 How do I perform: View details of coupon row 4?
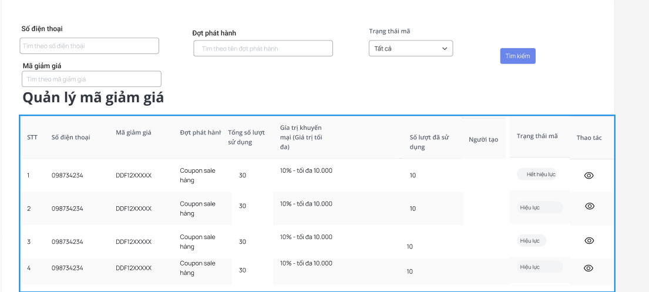tap(588, 268)
